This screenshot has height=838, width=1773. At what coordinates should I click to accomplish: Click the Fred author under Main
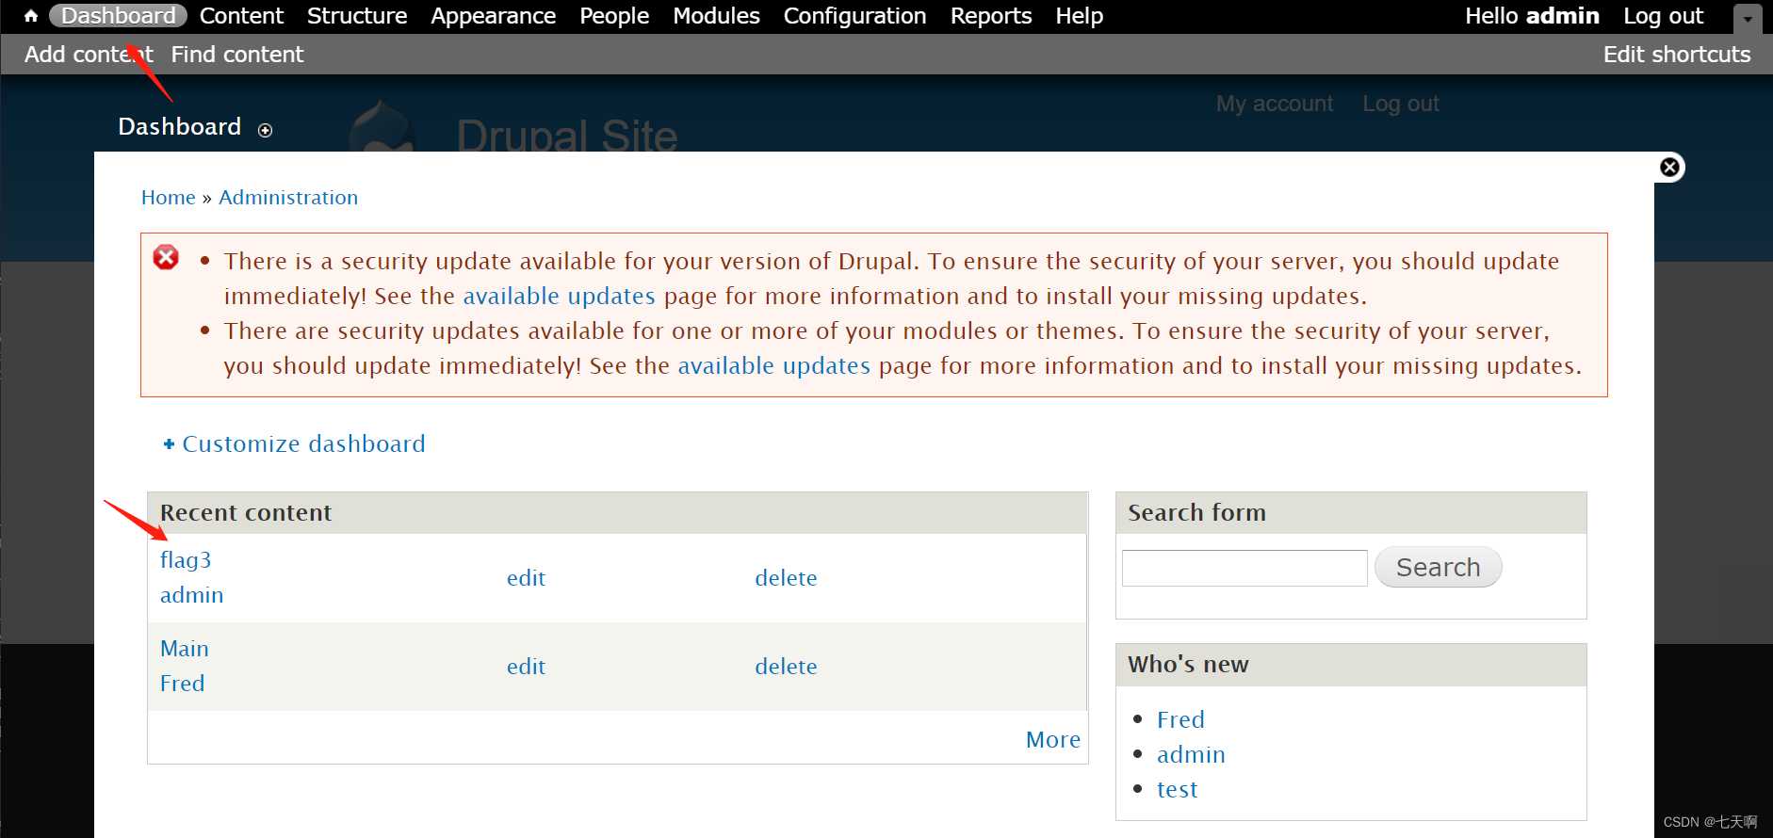coord(182,684)
